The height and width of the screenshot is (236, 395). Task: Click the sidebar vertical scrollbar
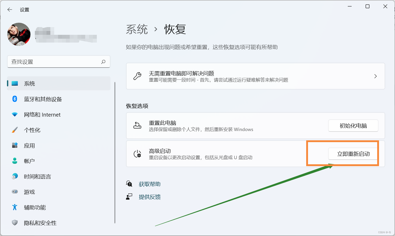[x=115, y=153]
